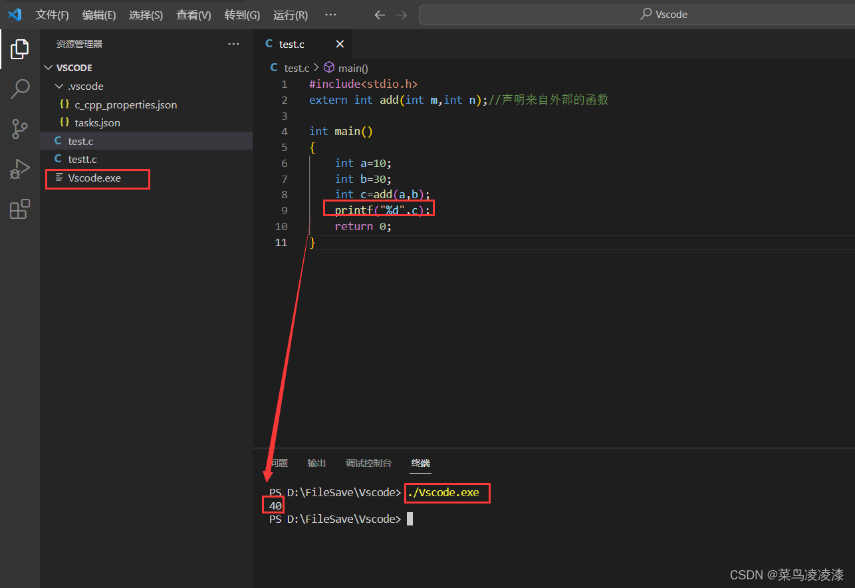Click test.c in the breadcrumb
The width and height of the screenshot is (855, 588).
(x=297, y=68)
